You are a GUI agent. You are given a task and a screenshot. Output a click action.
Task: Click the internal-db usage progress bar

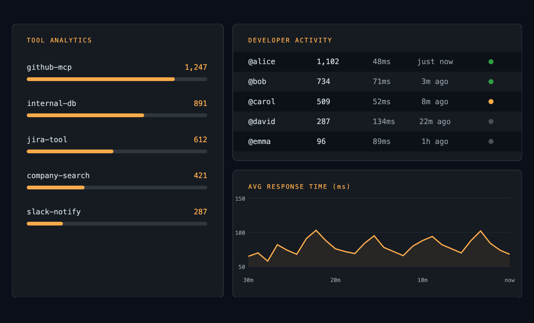click(117, 115)
